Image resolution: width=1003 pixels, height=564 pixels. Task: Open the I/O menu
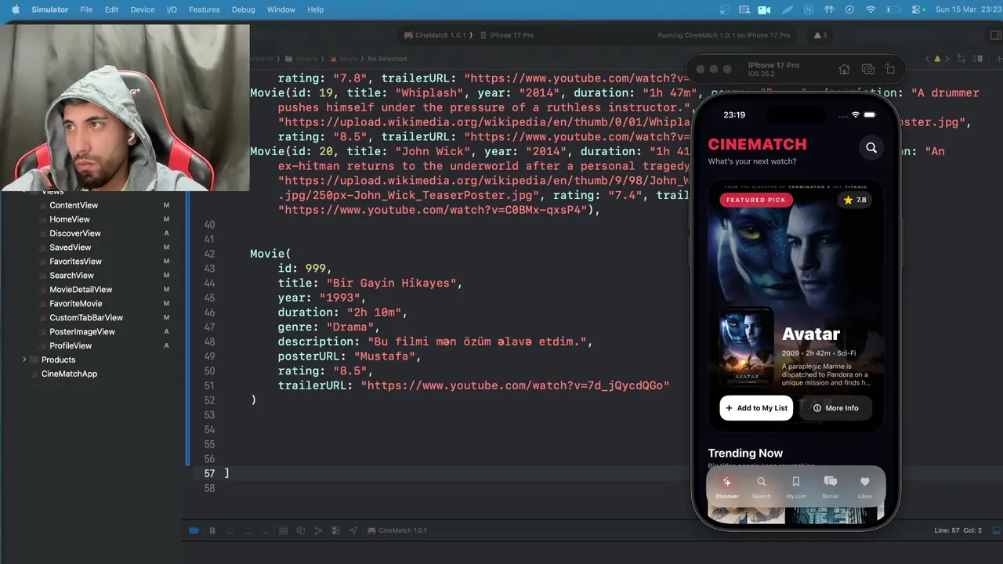172,9
